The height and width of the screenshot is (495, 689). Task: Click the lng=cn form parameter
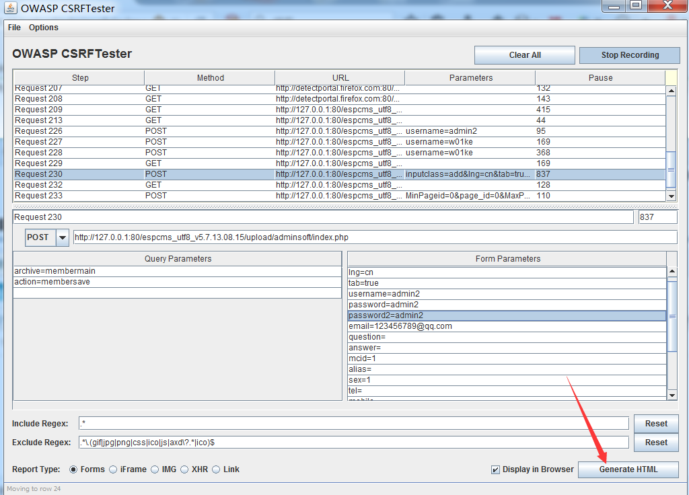[507, 272]
